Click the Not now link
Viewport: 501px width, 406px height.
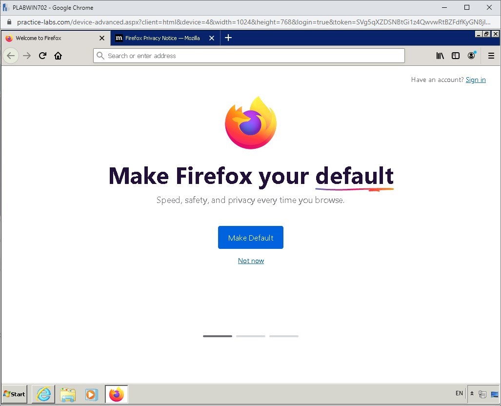[x=251, y=261]
